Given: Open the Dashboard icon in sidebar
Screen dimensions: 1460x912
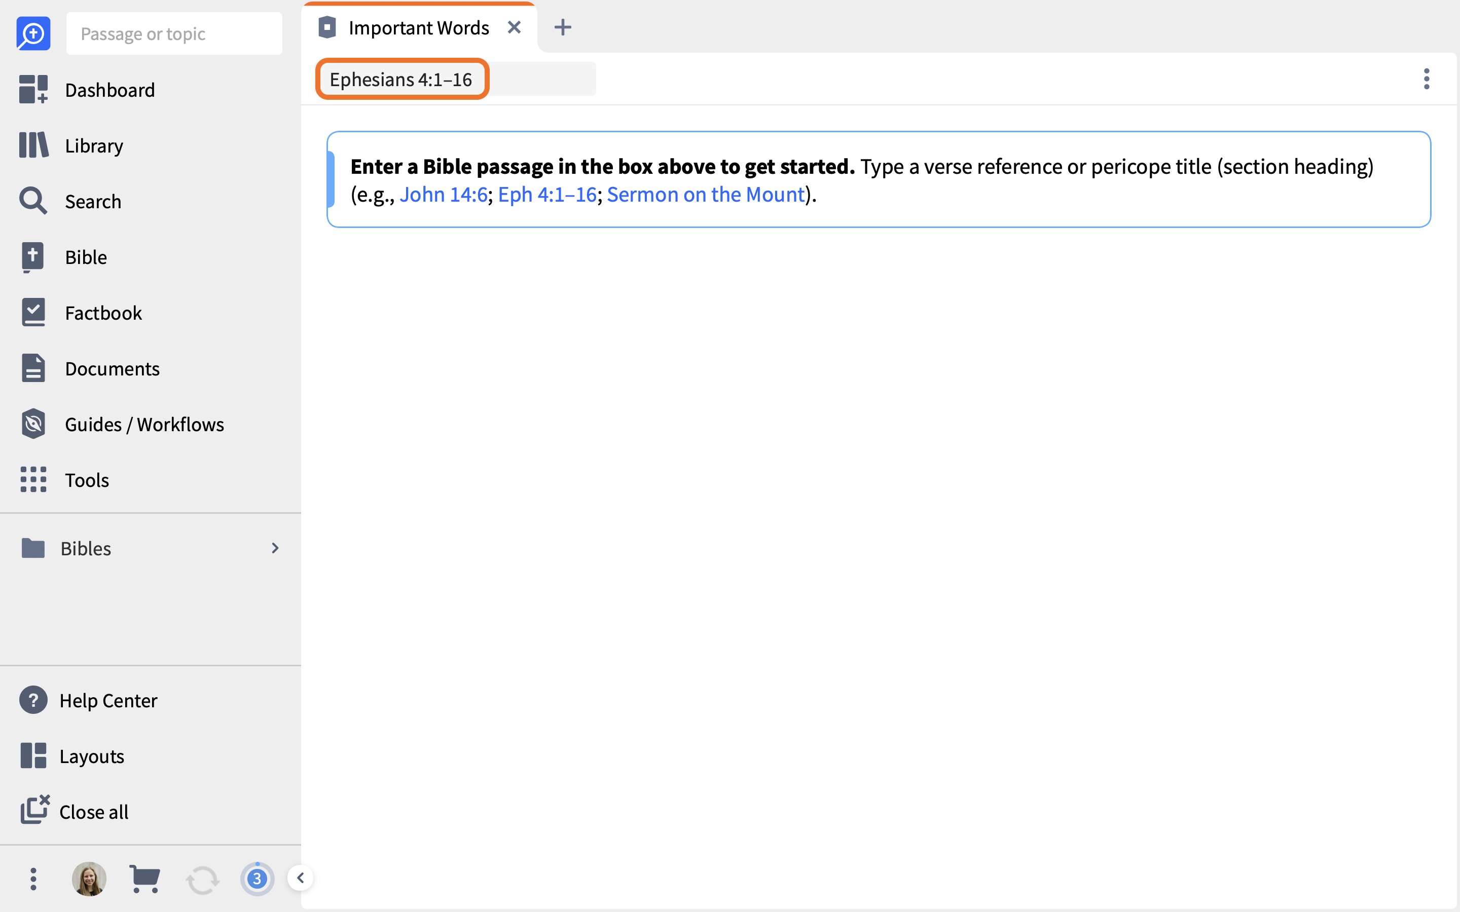Looking at the screenshot, I should tap(33, 89).
